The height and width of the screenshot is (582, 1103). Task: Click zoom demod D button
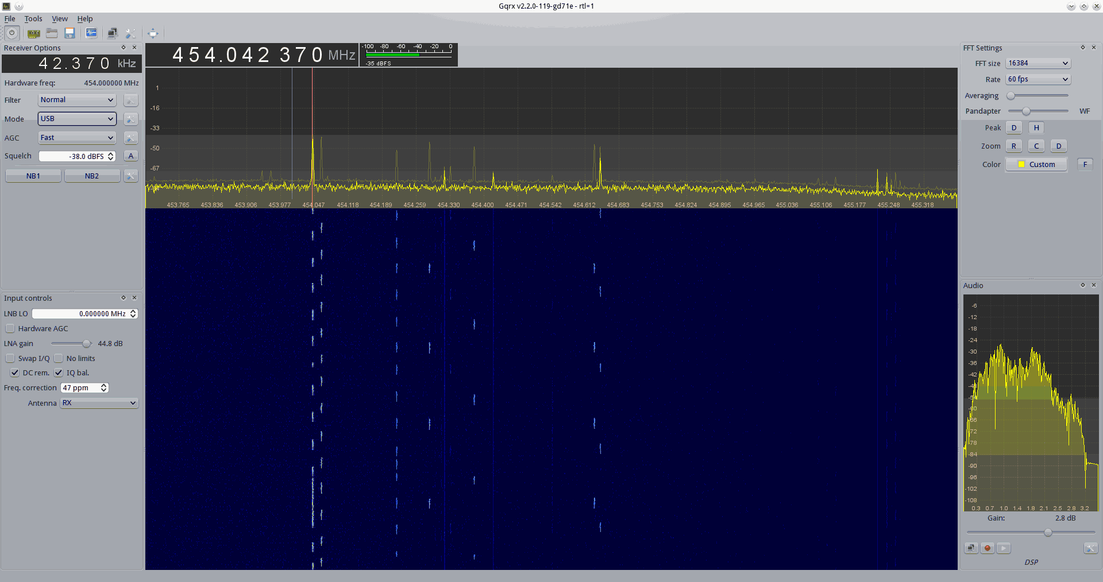(1059, 146)
